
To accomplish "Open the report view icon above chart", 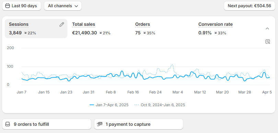I will pyautogui.click(x=268, y=42).
